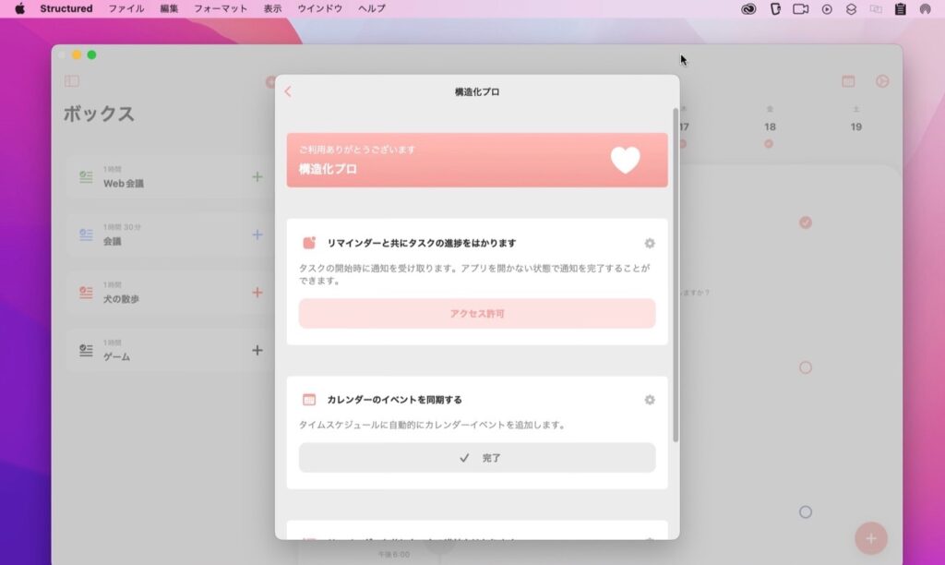Click the reminders icon beside リマインダー heading
This screenshot has width=945, height=565.
coord(309,243)
